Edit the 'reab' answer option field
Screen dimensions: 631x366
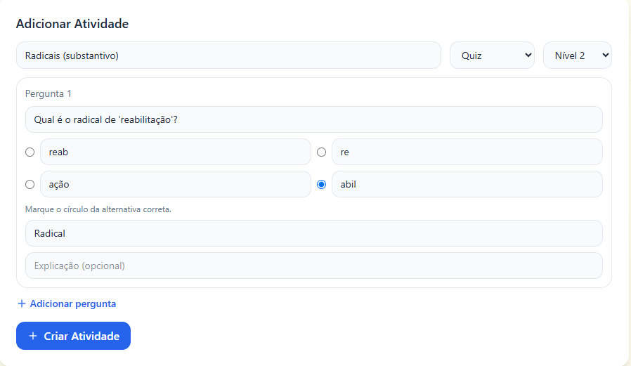[x=176, y=152]
